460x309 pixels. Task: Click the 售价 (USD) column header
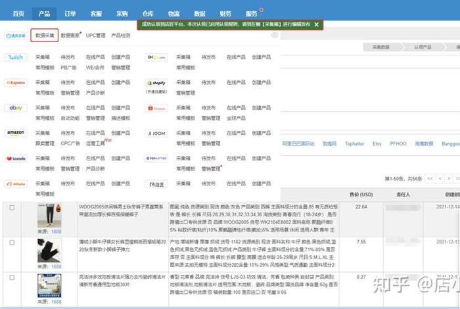click(361, 195)
